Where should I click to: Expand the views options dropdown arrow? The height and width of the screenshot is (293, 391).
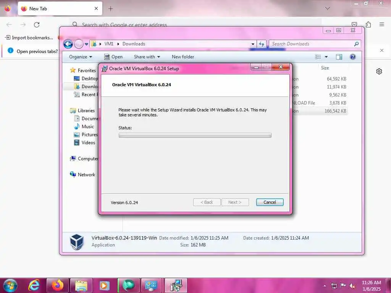326,57
